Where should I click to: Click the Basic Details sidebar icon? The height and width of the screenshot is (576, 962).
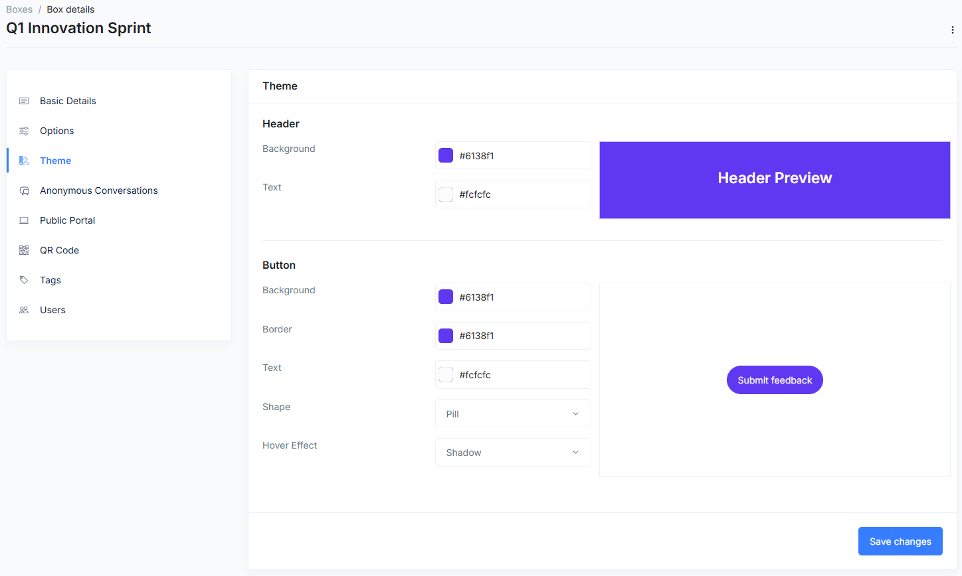(x=24, y=101)
